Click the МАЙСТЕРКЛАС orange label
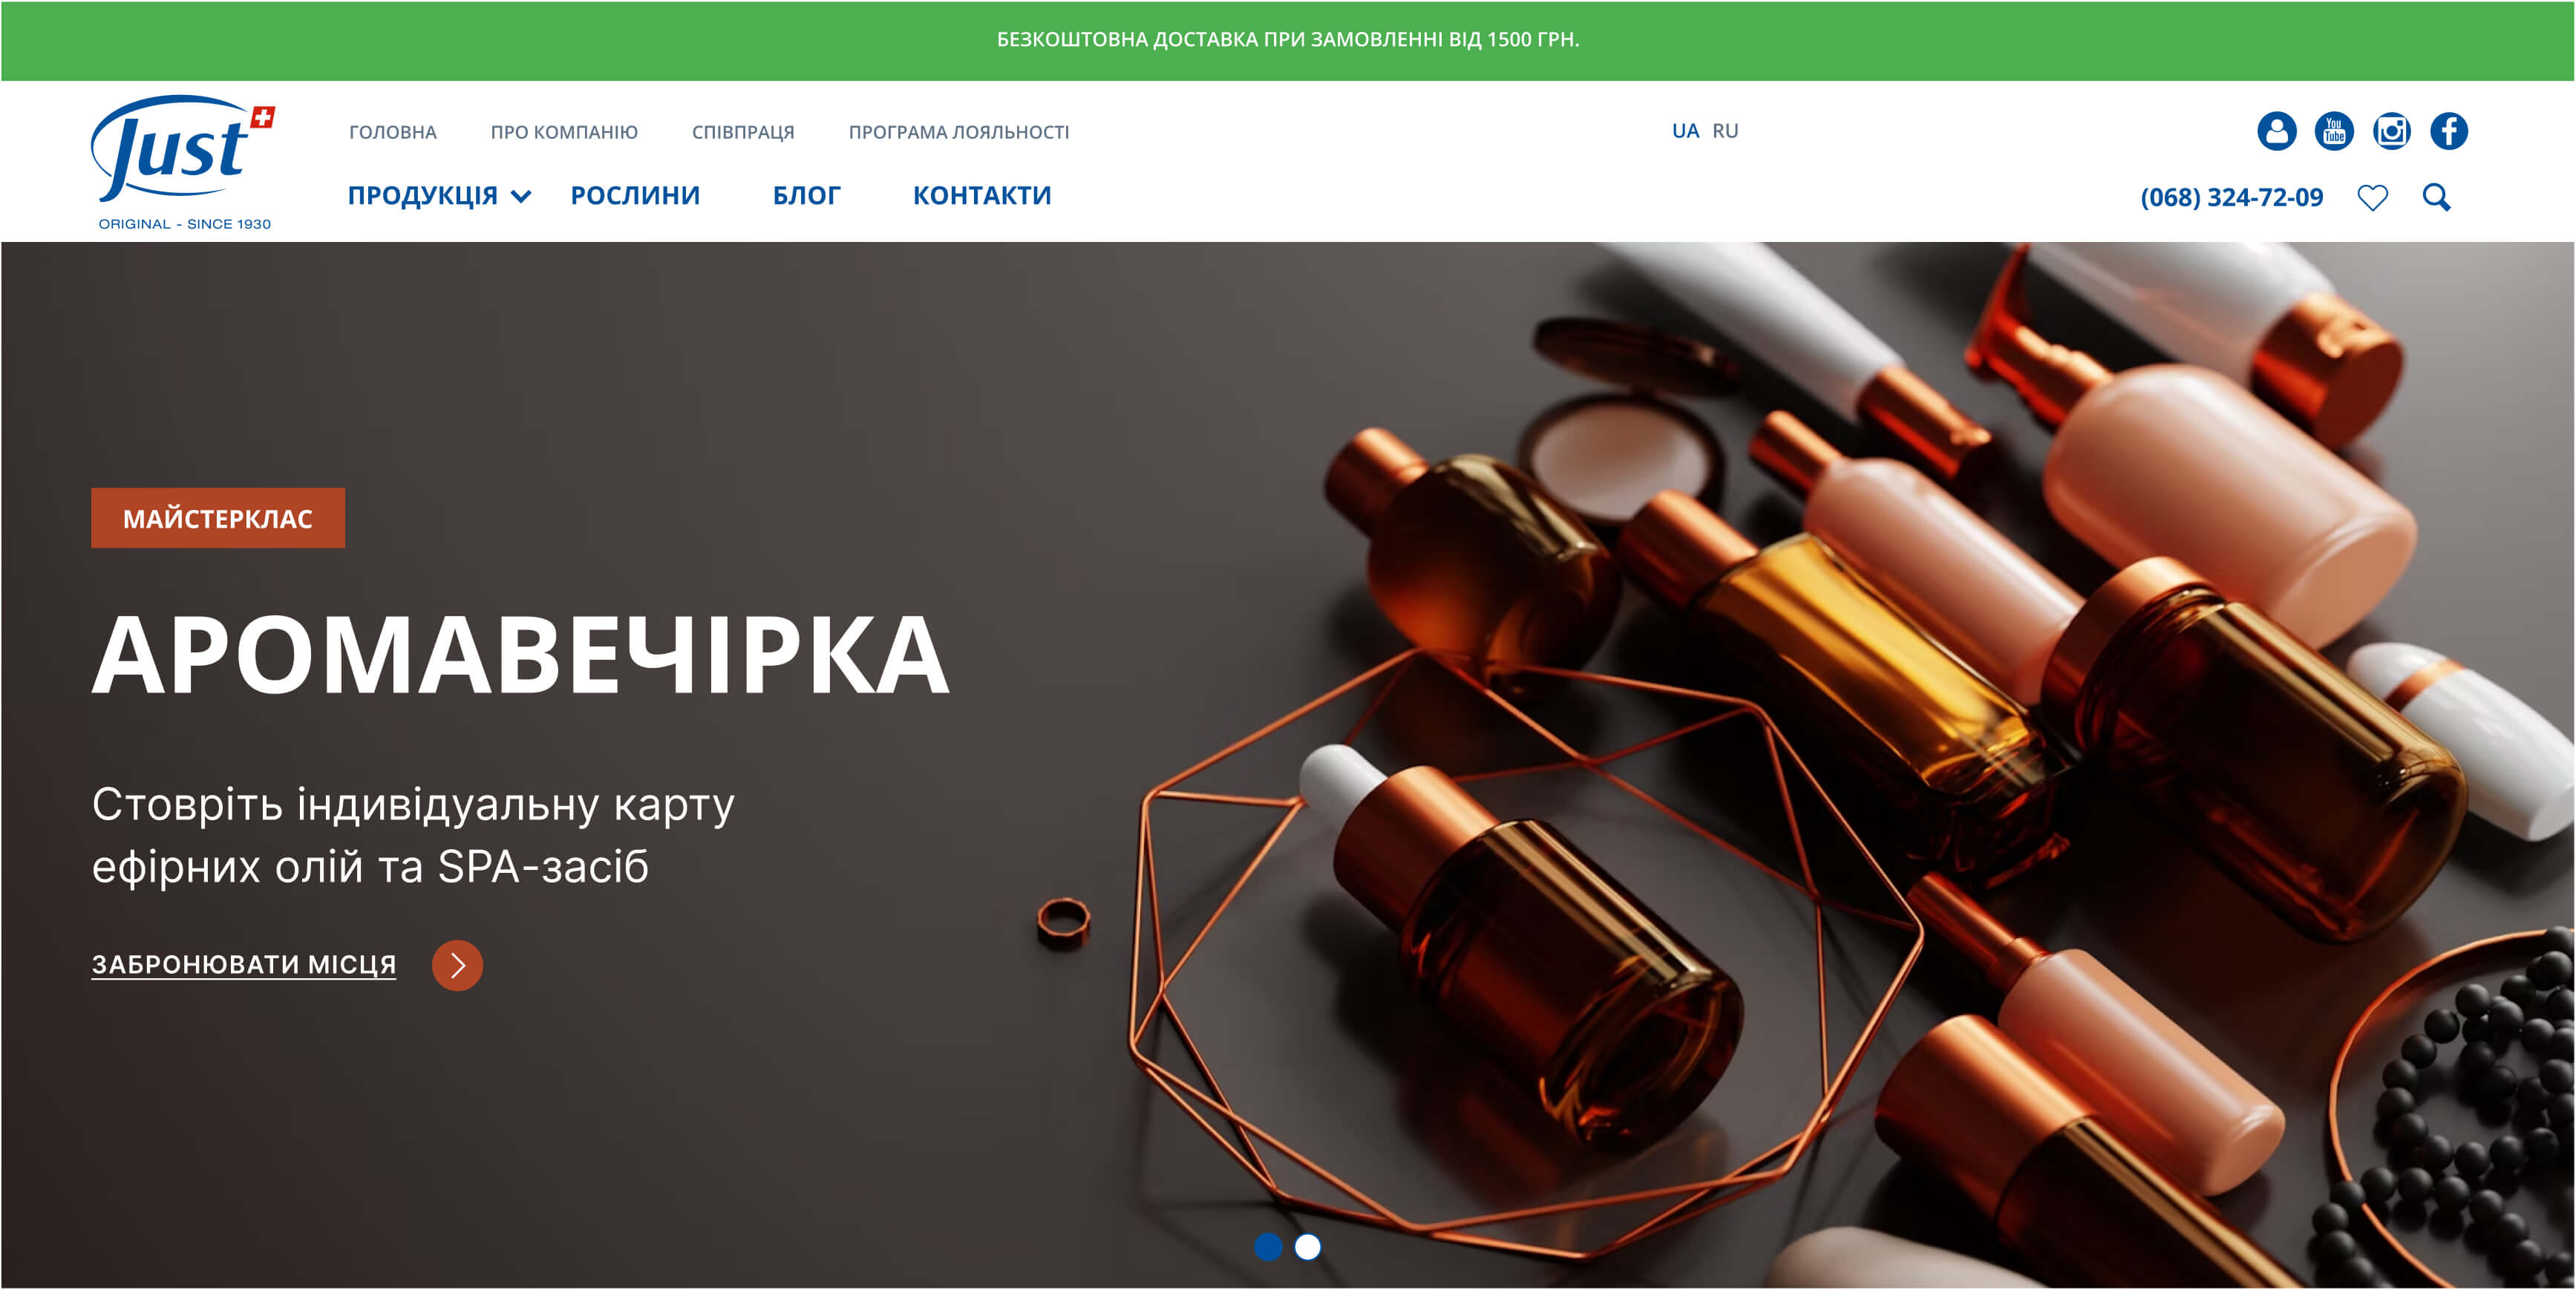Screen dimensions: 2576x1290 (217, 518)
